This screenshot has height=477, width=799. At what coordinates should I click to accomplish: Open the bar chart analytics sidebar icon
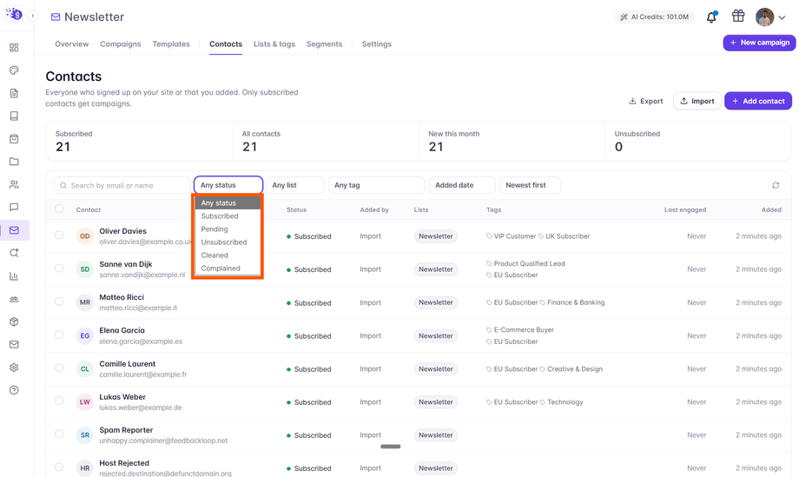(x=14, y=275)
